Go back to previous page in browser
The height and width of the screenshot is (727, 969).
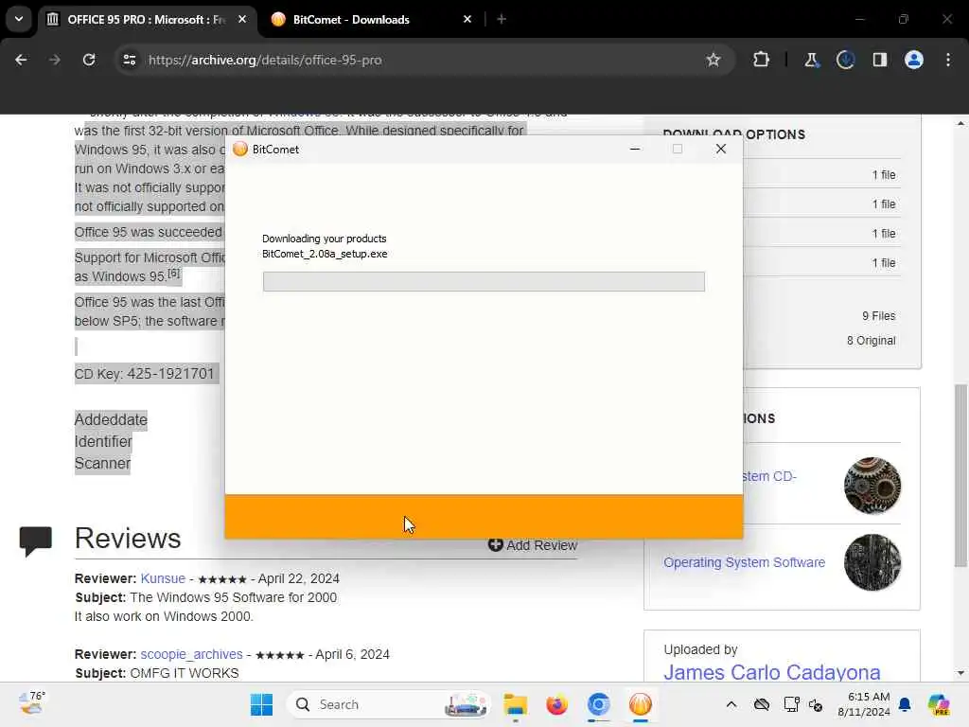(x=21, y=60)
